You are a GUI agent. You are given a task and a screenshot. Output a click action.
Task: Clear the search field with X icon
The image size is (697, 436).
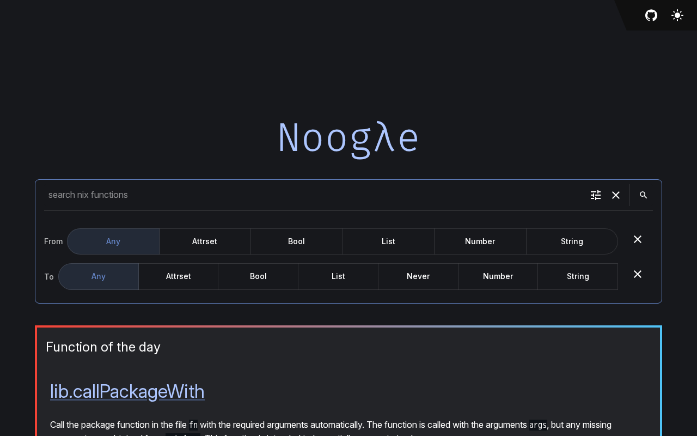[616, 195]
